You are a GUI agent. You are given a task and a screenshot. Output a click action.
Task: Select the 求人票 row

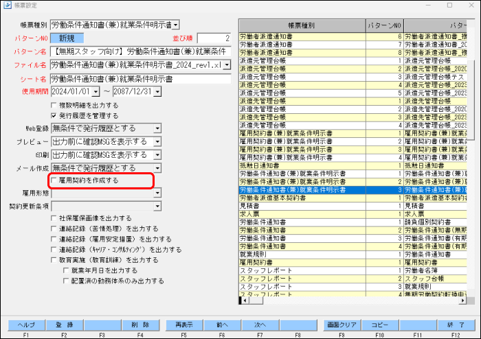pos(353,214)
